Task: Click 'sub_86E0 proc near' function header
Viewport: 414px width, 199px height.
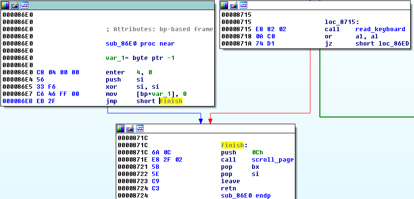Action: (140, 44)
